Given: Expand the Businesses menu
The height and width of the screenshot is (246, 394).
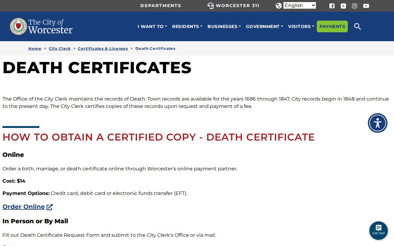Looking at the screenshot, I should coord(224,26).
